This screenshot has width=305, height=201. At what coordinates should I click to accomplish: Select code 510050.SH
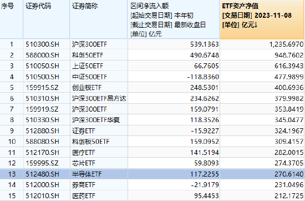point(42,66)
